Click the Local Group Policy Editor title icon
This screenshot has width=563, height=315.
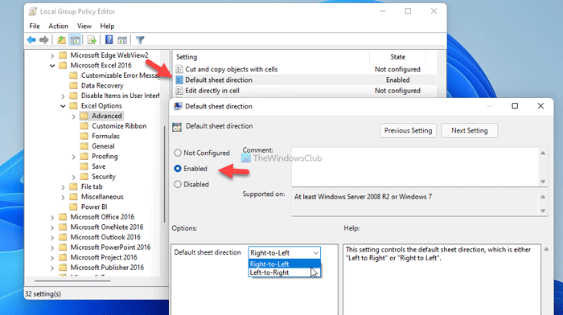click(33, 11)
